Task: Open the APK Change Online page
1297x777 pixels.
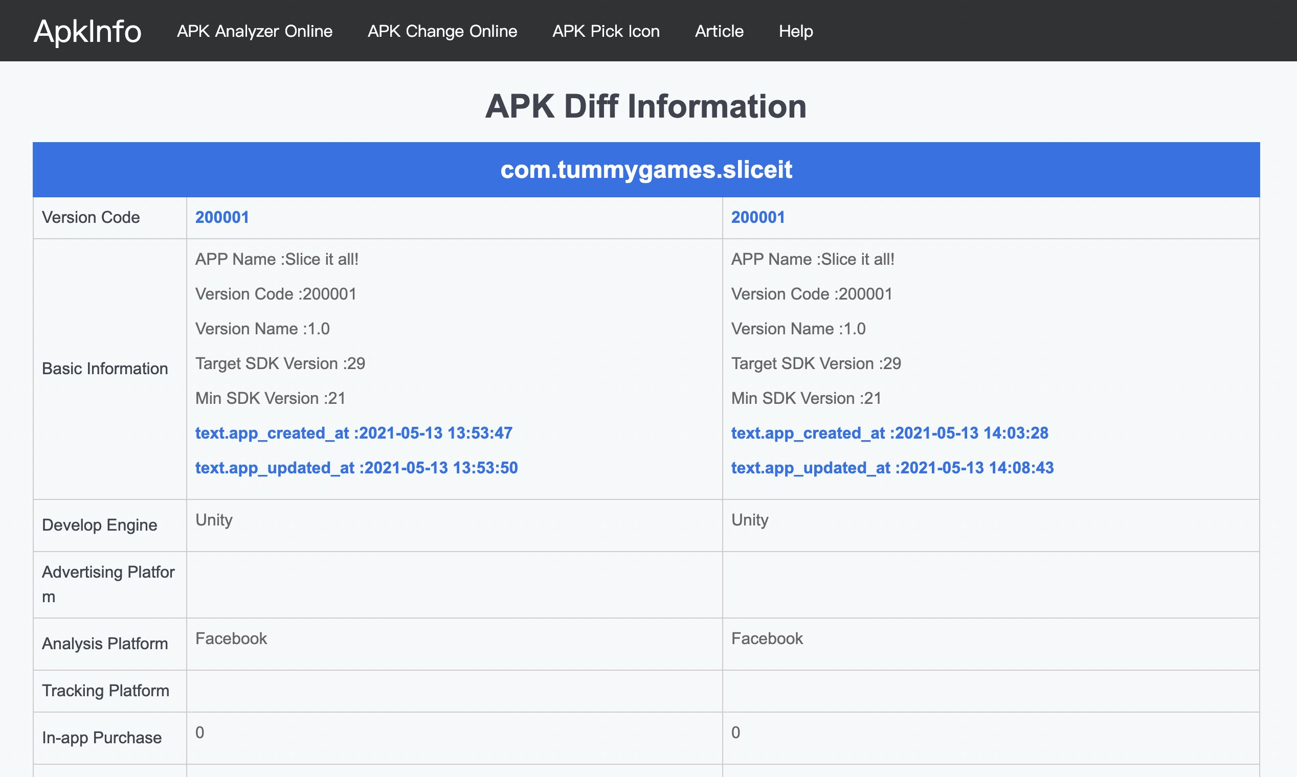Action: click(442, 31)
